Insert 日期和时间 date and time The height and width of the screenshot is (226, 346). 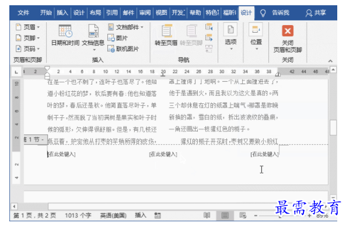(x=65, y=35)
